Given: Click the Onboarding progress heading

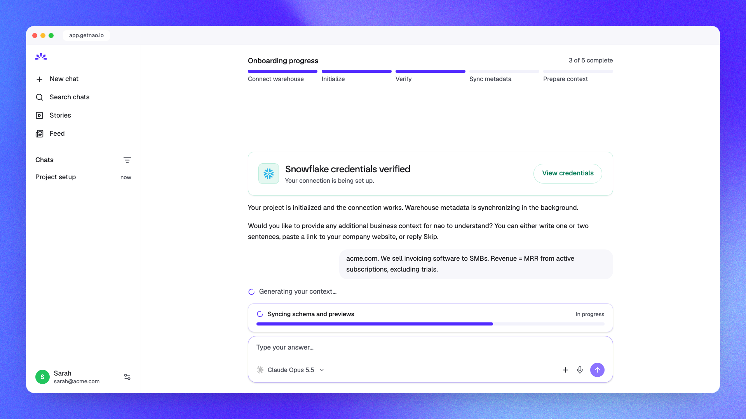Looking at the screenshot, I should pos(283,61).
